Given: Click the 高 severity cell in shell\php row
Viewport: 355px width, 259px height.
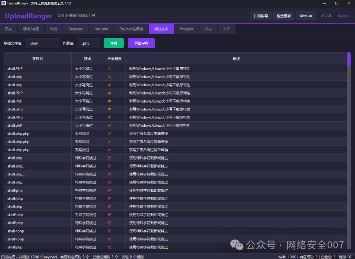Looking at the screenshot, I should (115, 190).
